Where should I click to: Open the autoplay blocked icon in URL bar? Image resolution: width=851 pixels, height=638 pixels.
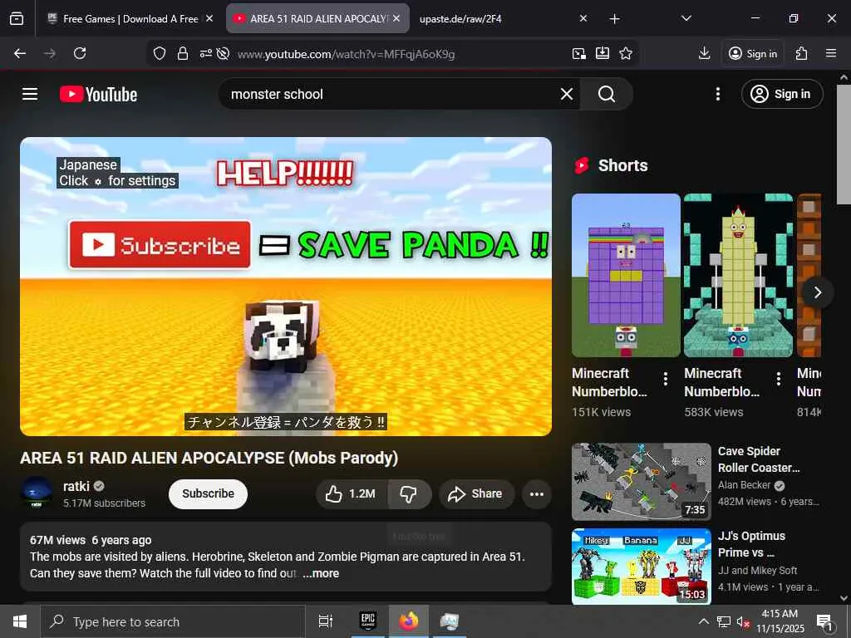click(223, 53)
